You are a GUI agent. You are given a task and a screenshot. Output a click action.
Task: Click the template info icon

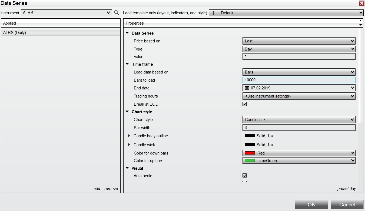pos(213,13)
